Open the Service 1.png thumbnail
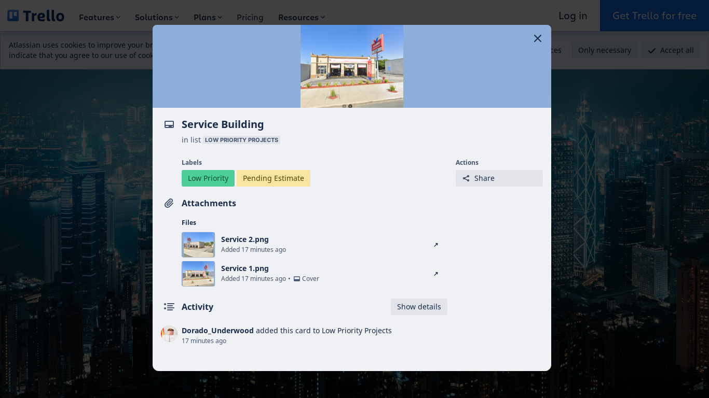Image resolution: width=709 pixels, height=398 pixels. coord(198,274)
